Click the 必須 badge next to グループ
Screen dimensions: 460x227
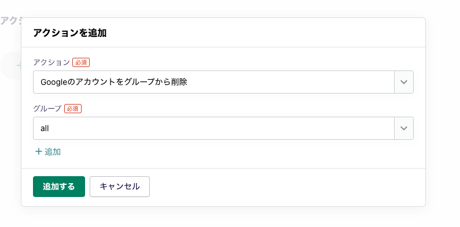pos(73,109)
